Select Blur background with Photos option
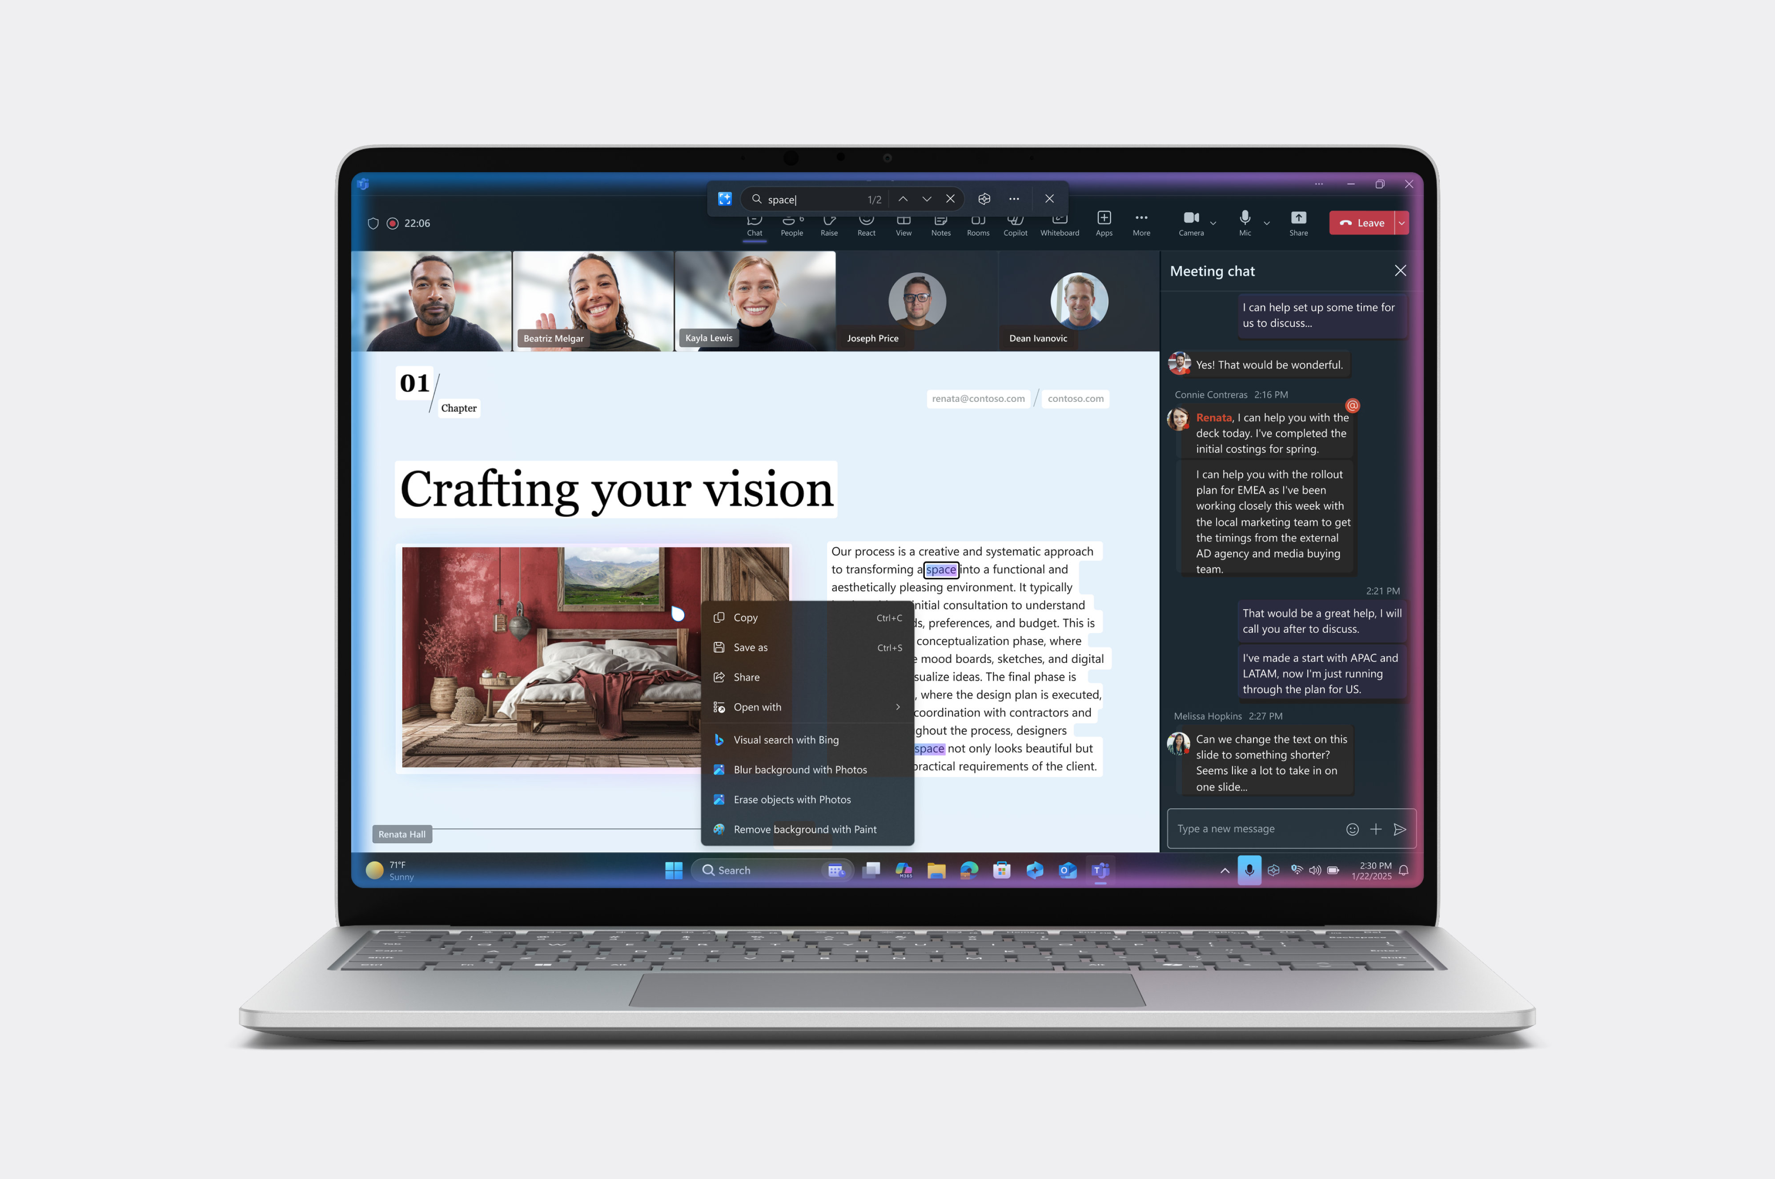Image resolution: width=1775 pixels, height=1179 pixels. 801,770
